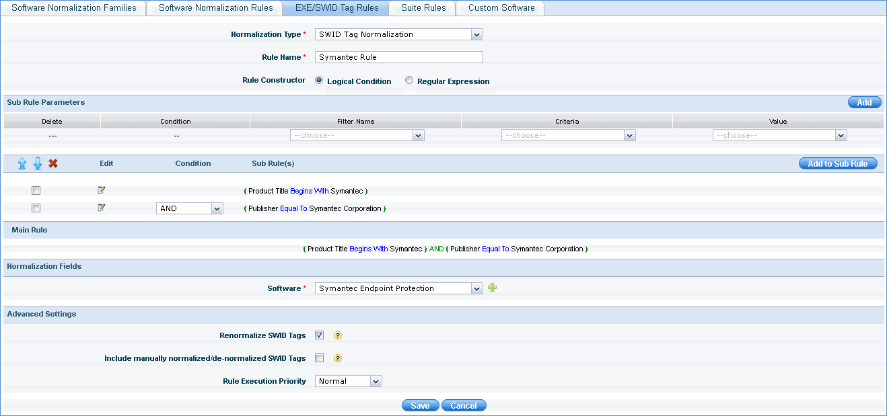The image size is (887, 416).
Task: Open help for manually normalized SWID Tags
Action: [338, 358]
